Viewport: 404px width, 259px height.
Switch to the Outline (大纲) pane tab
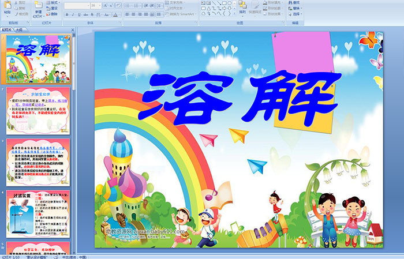point(20,30)
